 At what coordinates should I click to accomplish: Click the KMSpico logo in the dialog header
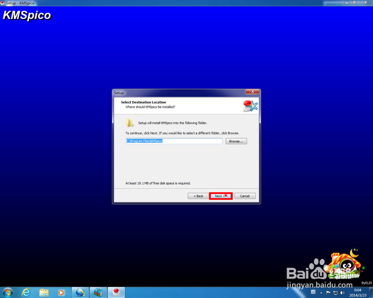tap(250, 105)
